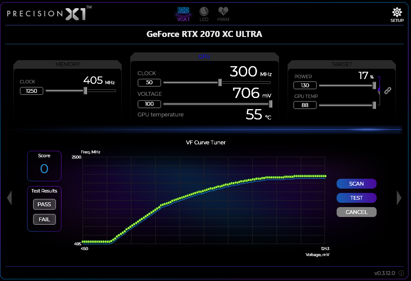This screenshot has height=281, width=411.
Task: Click the Precision X1 logo
Action: [49, 13]
